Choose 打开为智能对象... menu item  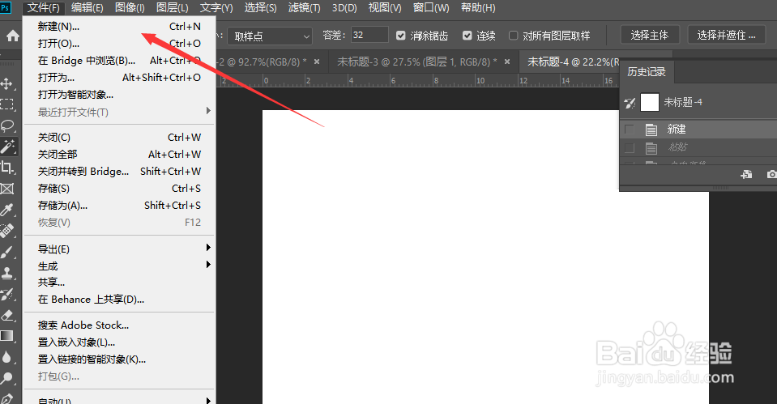119,95
